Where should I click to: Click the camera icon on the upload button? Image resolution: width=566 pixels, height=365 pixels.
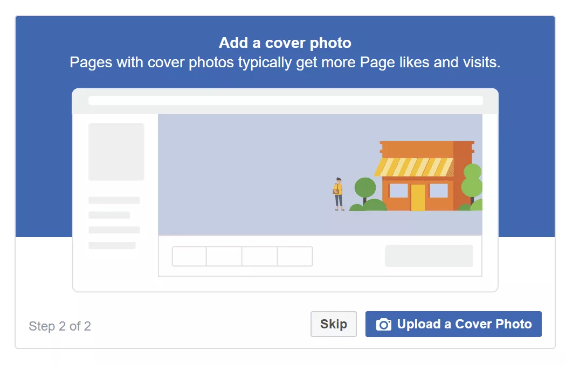coord(383,325)
